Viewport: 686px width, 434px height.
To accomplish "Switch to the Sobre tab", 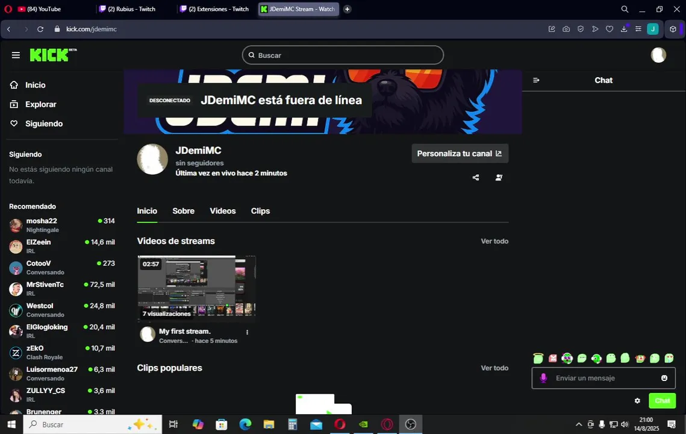I will (x=183, y=211).
